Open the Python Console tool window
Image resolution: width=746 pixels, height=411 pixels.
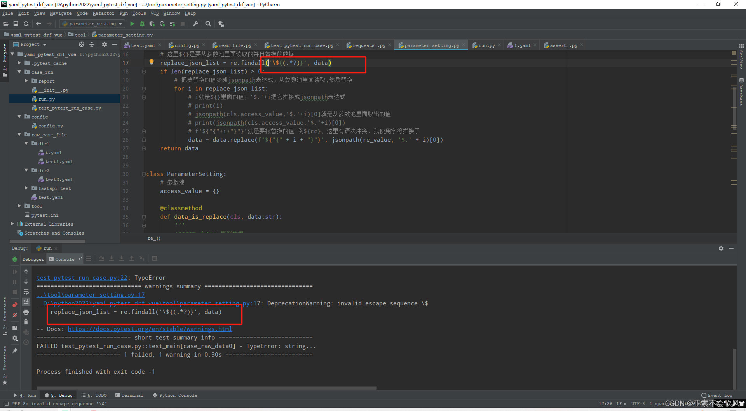tap(175, 395)
